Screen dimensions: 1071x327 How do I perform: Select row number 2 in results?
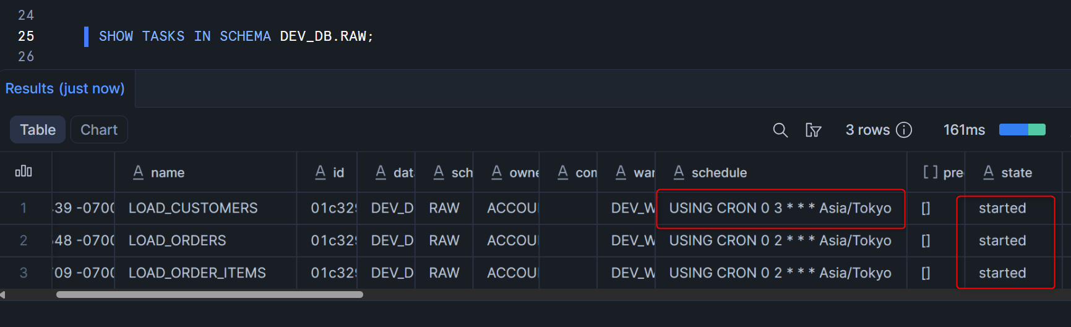point(24,240)
